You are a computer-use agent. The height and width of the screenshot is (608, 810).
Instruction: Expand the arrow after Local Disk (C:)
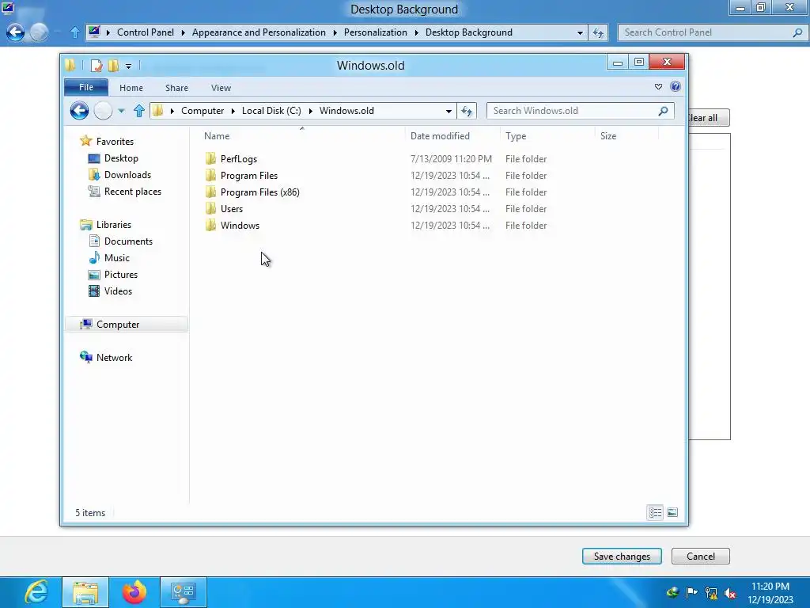310,111
